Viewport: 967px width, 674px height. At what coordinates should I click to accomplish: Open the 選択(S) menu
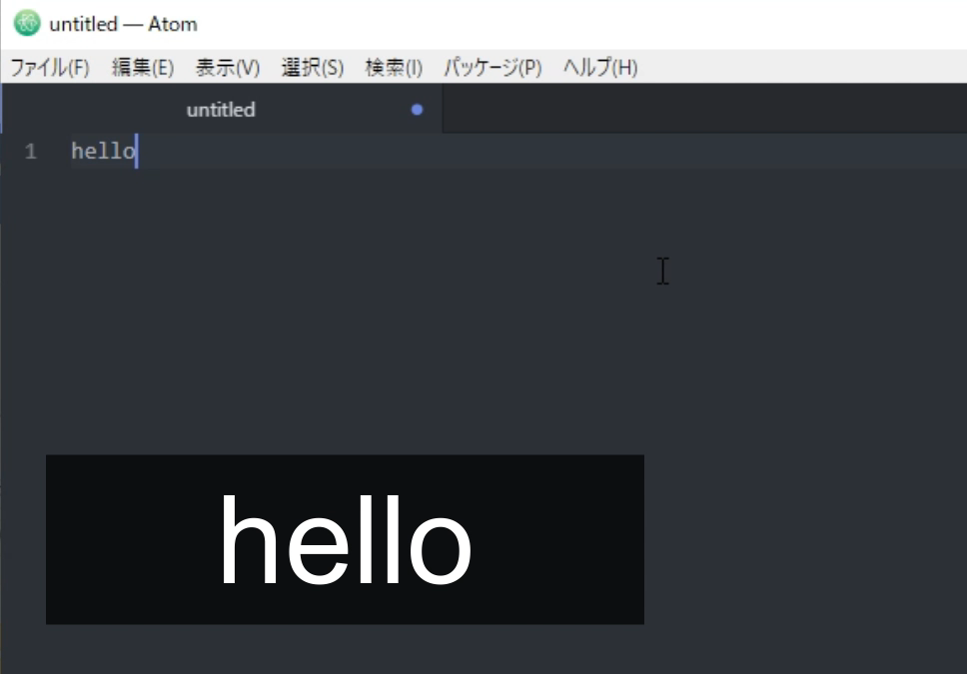(312, 67)
